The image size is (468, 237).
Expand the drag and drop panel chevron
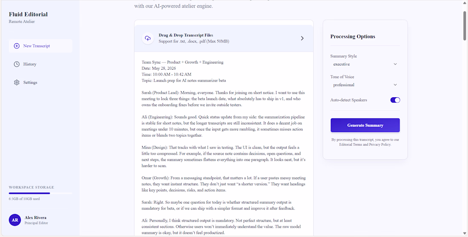point(302,38)
